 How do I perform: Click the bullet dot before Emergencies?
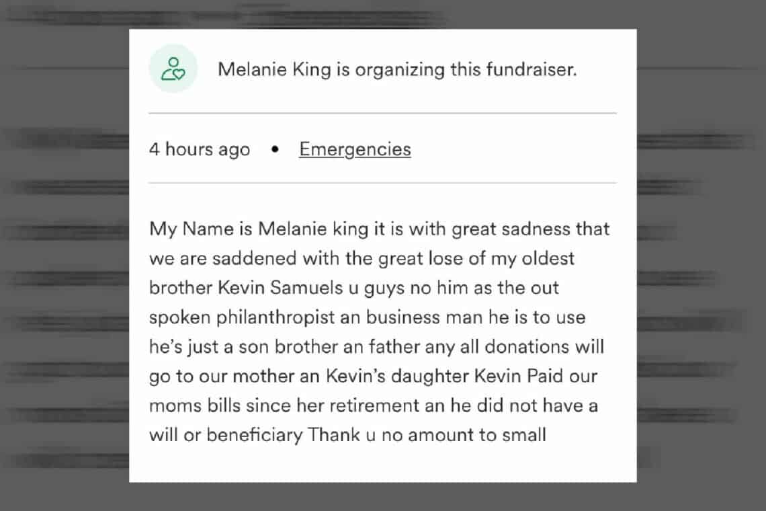[x=274, y=149]
